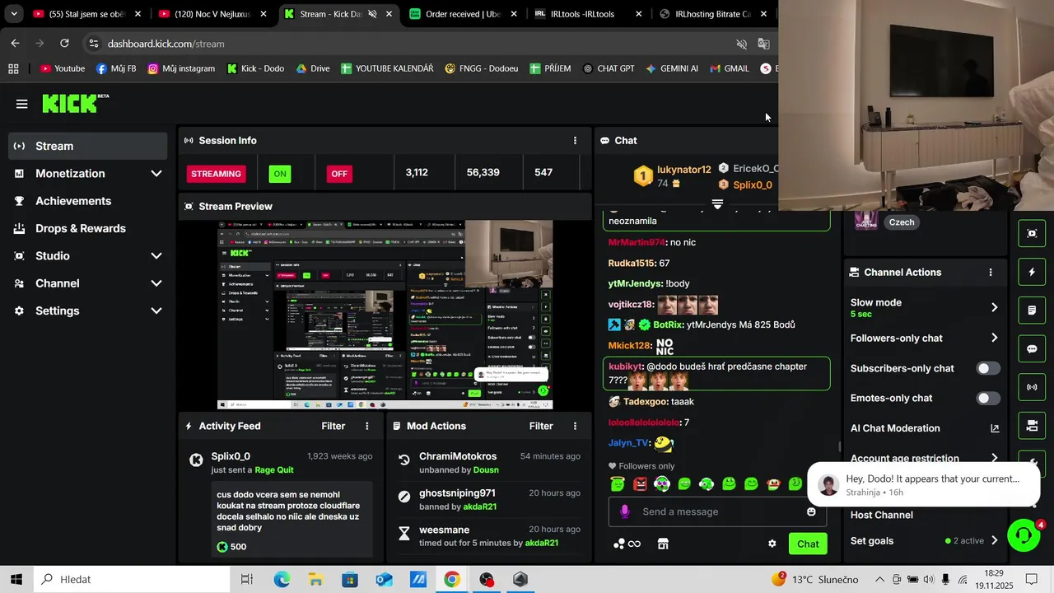This screenshot has width=1054, height=593.
Task: Open the Session Info three-dot menu
Action: coord(575,141)
